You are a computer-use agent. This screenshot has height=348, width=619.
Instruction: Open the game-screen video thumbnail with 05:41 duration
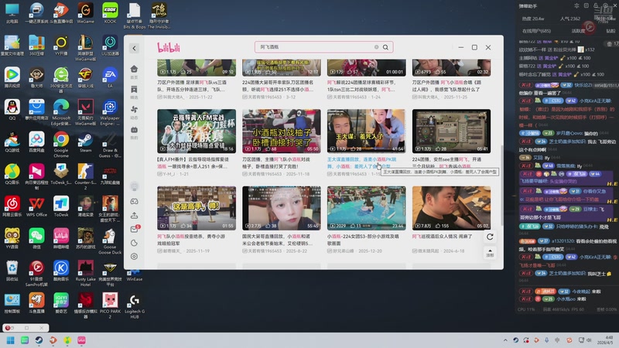(x=452, y=131)
